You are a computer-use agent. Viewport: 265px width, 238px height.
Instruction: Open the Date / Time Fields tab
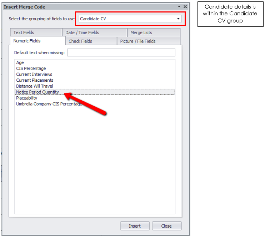pyautogui.click(x=82, y=32)
